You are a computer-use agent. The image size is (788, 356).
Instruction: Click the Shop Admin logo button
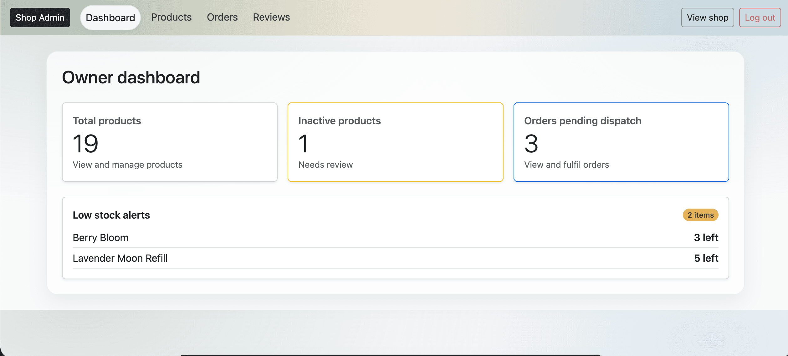point(40,17)
